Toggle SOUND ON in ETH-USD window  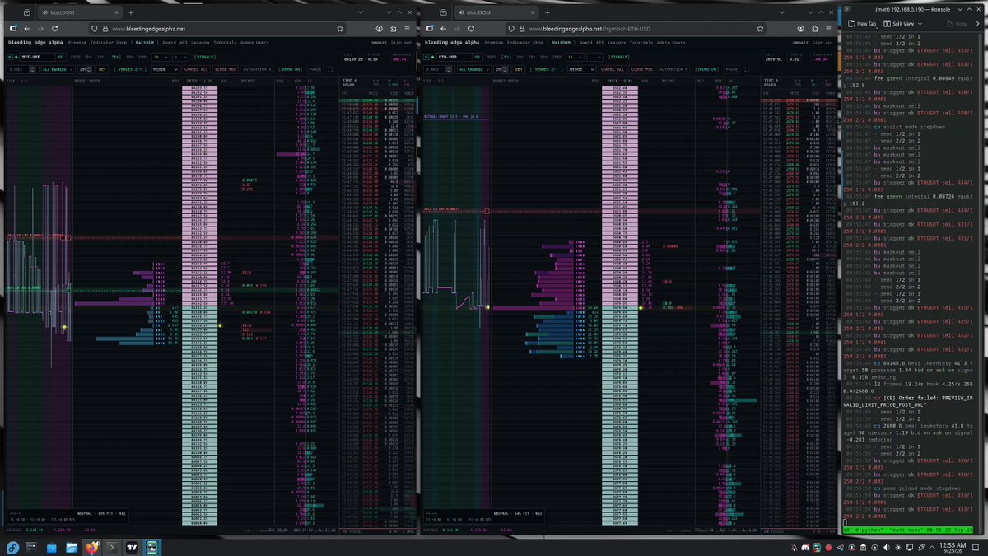[x=706, y=69]
